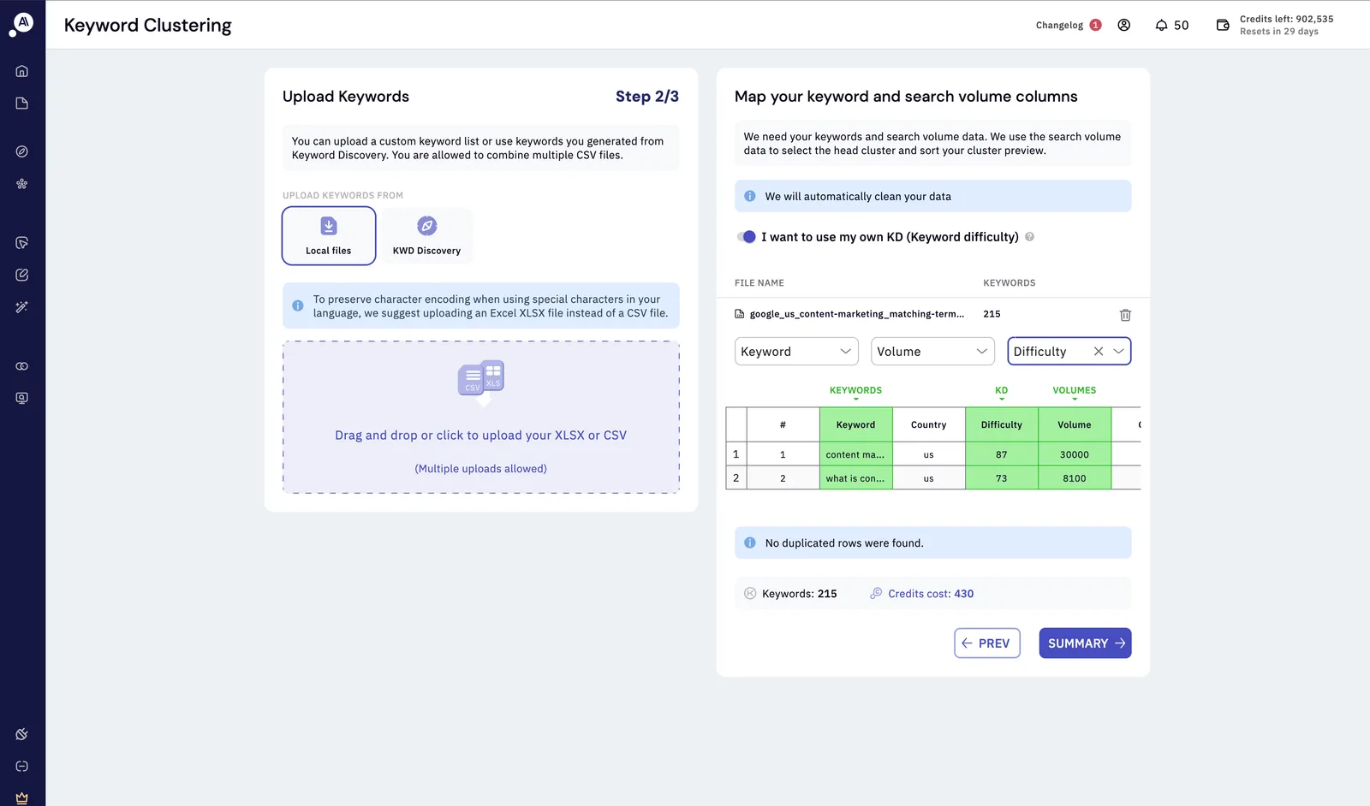The height and width of the screenshot is (806, 1370).
Task: Open the user account profile icon
Action: [1124, 25]
